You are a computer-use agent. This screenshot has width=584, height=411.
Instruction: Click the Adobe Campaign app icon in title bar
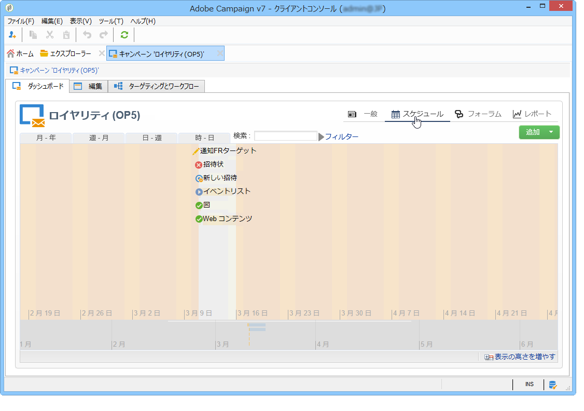(9, 7)
